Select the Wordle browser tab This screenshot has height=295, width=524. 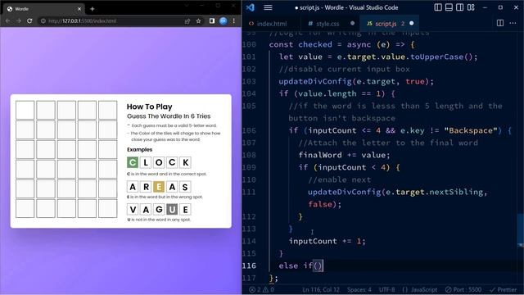43,9
